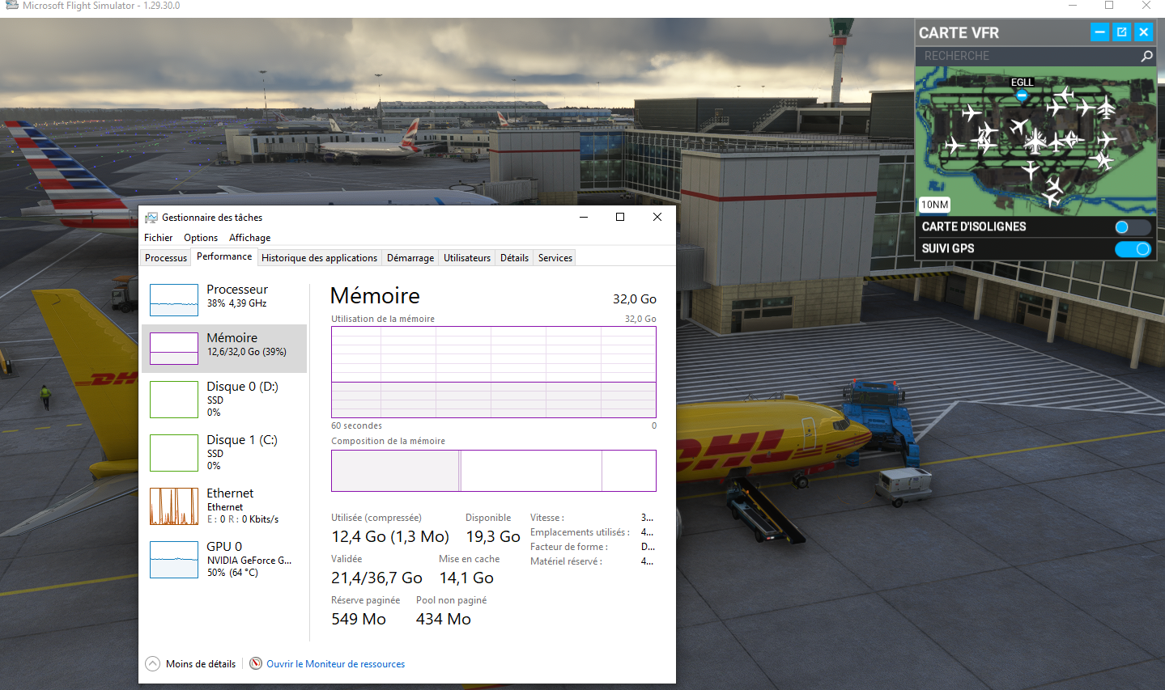Click the Validée value 21,4/36,7 Go
Screen dimensions: 1165x690
(376, 578)
